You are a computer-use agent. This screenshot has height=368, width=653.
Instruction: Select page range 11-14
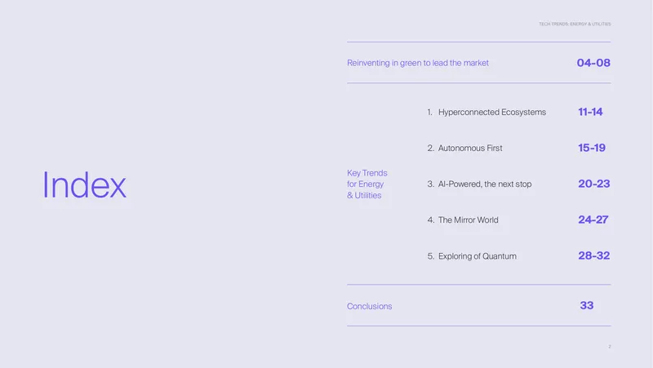tap(590, 112)
